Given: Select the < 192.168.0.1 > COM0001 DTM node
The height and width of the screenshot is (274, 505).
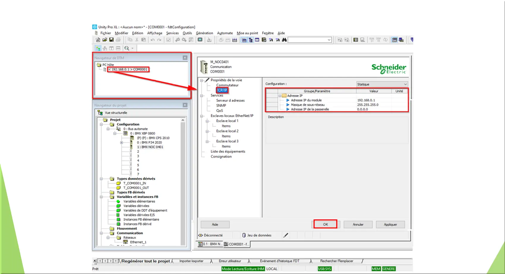Looking at the screenshot, I should click(128, 69).
